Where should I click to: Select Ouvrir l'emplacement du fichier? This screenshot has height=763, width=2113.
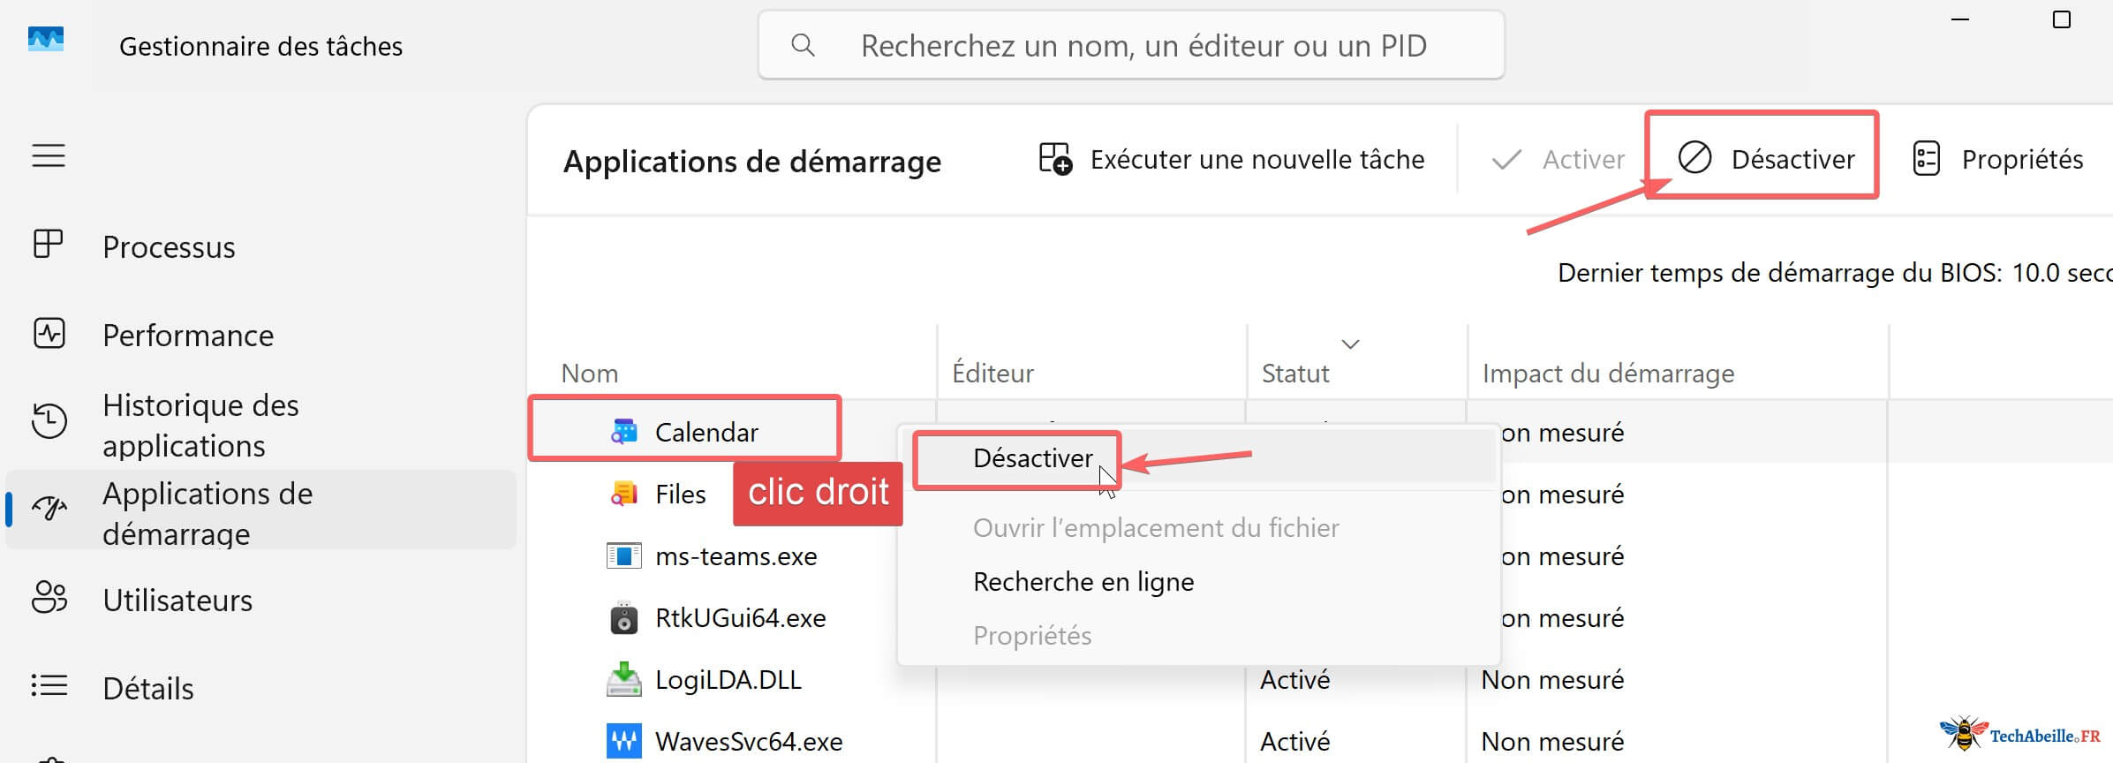[1156, 528]
